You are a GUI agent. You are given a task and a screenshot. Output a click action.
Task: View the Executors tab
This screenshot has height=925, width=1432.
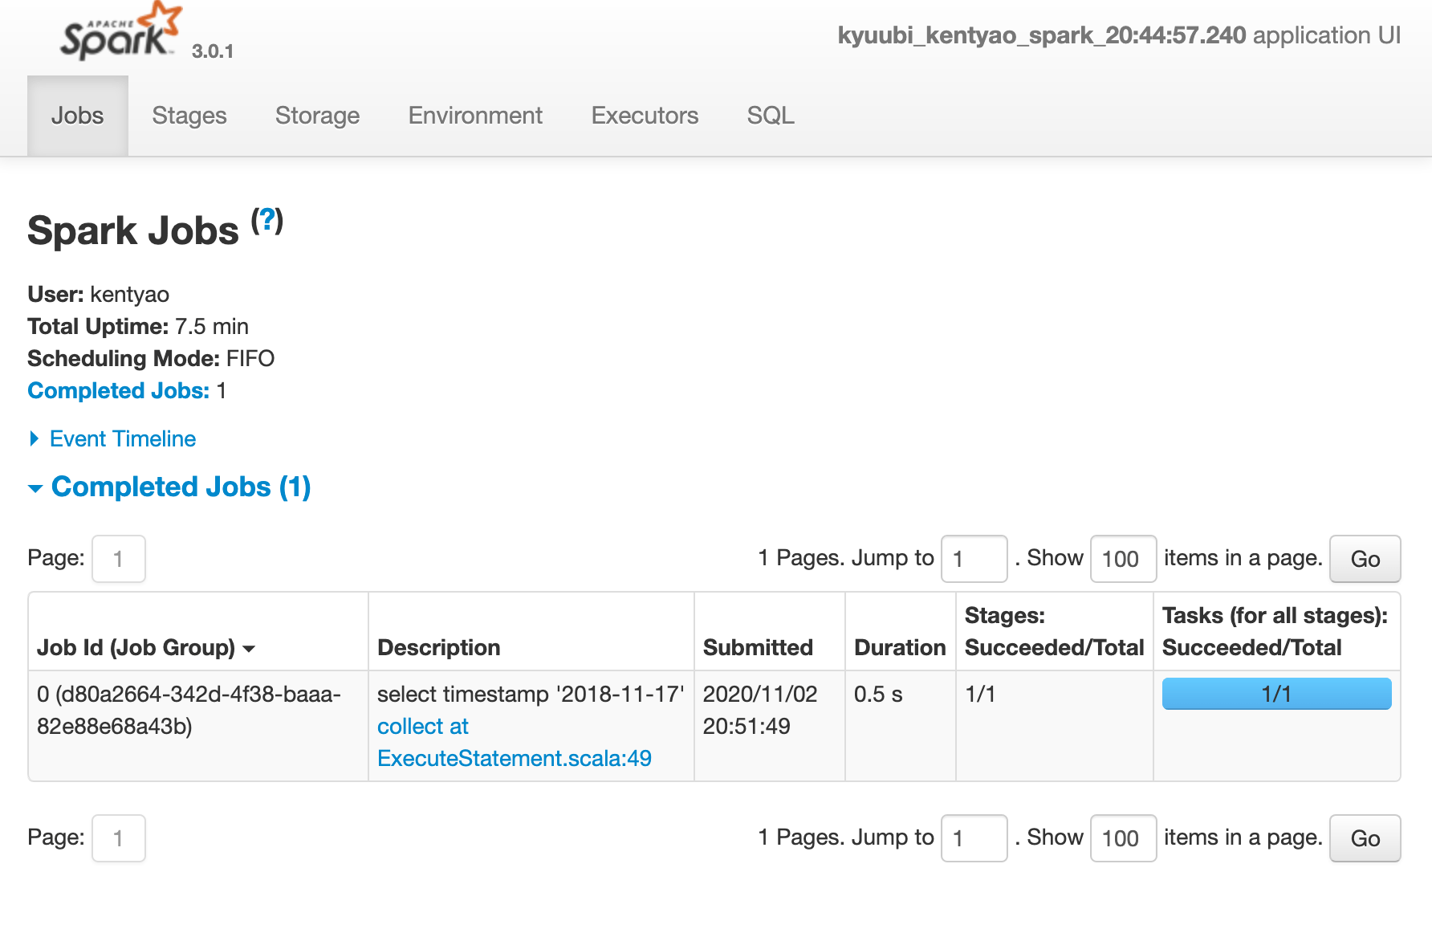[645, 116]
